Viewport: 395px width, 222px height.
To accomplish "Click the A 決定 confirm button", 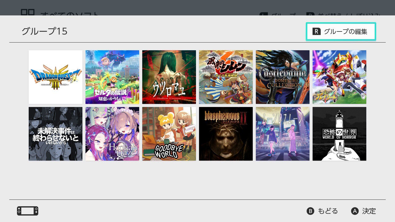I will (x=364, y=211).
